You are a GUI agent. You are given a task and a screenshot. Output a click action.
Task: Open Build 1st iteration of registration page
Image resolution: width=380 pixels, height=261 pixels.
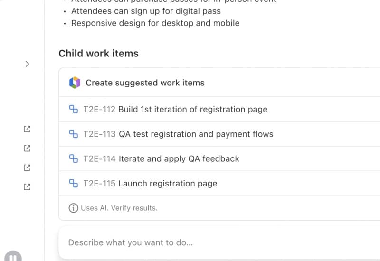[x=192, y=109]
